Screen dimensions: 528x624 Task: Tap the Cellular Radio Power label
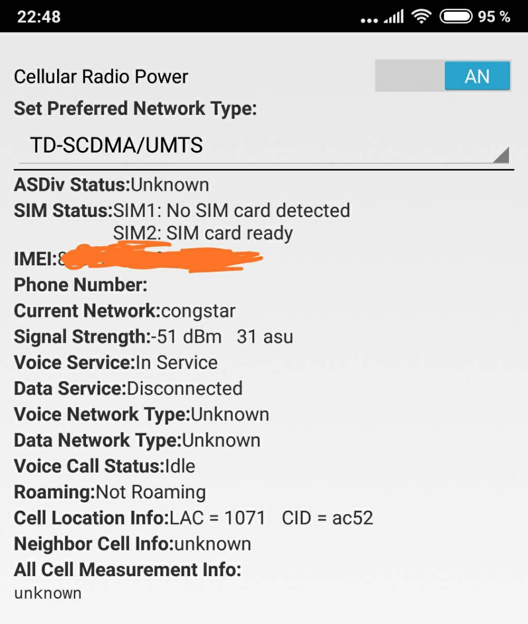click(x=101, y=77)
